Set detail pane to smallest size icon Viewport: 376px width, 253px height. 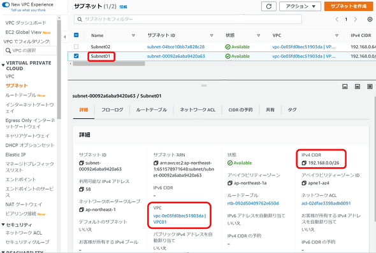345,86
